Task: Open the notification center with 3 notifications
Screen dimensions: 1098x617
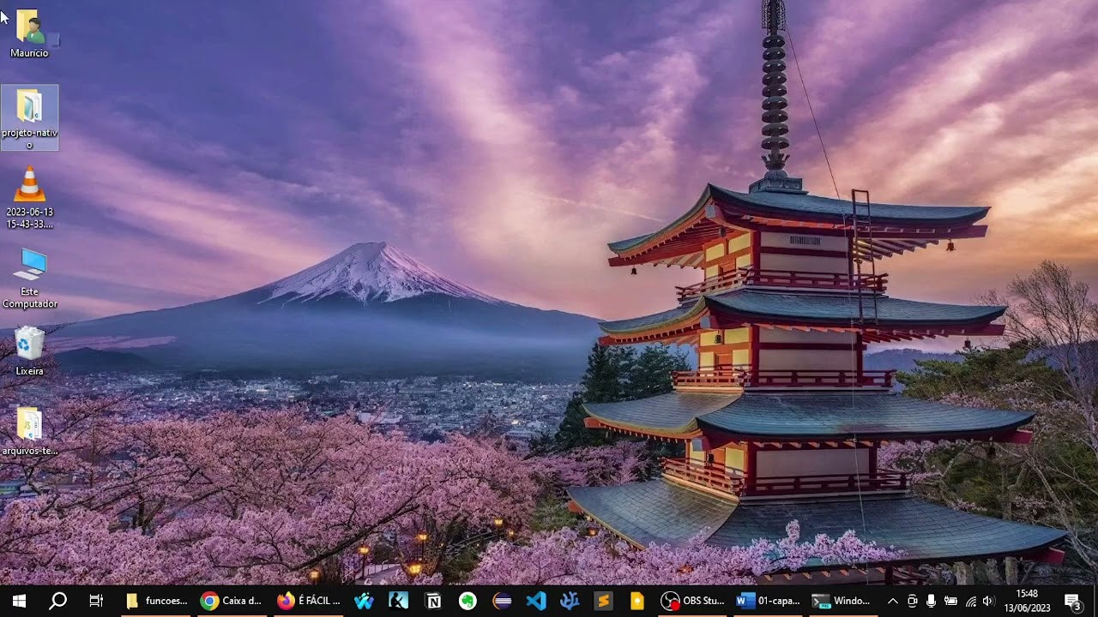Action: tap(1073, 601)
